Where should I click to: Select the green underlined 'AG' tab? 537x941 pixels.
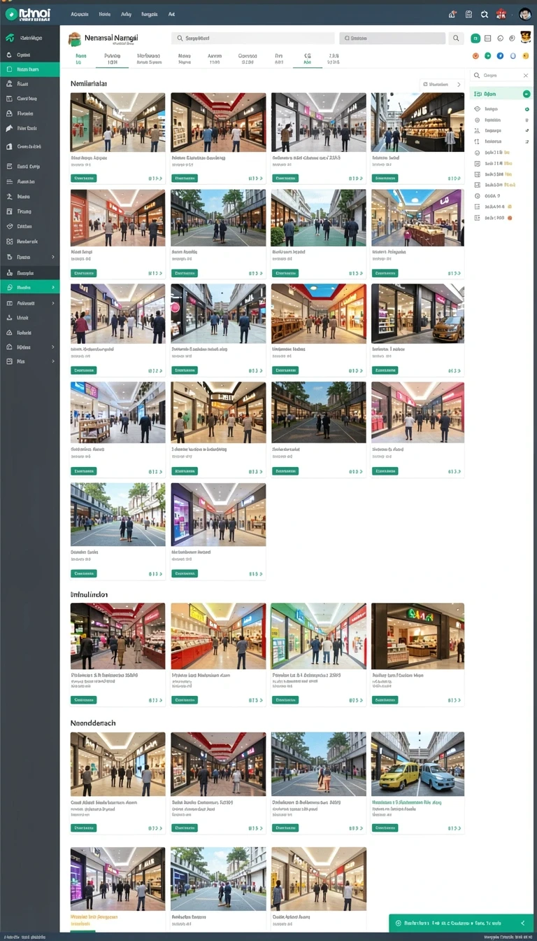pos(308,59)
